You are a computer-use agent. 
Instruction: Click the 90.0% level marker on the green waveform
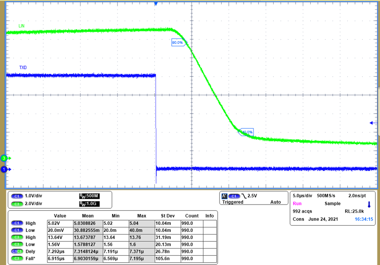178,43
